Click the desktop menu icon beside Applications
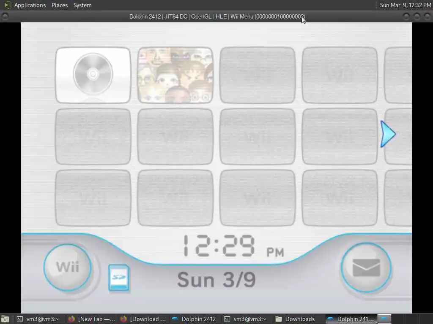 8,5
